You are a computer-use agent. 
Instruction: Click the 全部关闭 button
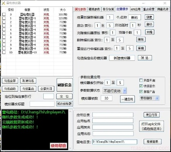pyautogui.click(x=46, y=89)
